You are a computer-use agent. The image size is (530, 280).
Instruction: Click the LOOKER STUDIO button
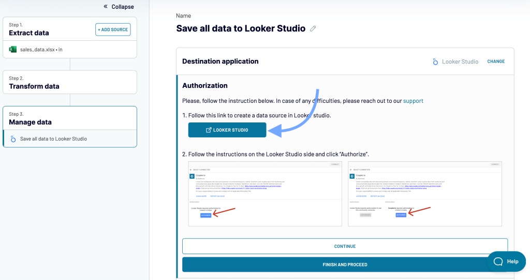pos(227,130)
